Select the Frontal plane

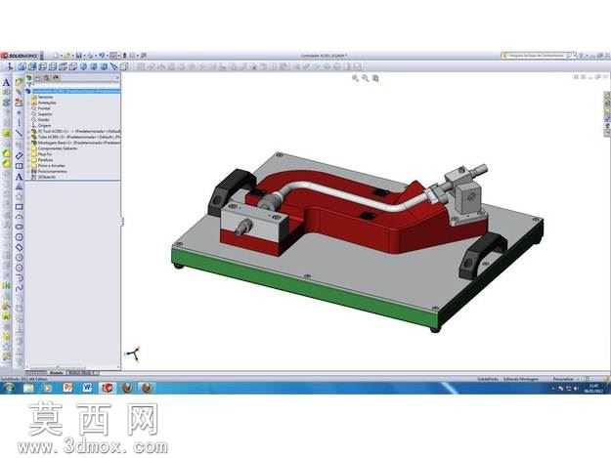point(41,108)
